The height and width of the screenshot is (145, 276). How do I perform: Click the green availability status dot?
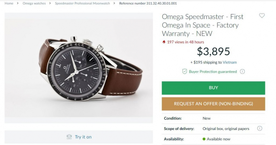tap(204, 139)
